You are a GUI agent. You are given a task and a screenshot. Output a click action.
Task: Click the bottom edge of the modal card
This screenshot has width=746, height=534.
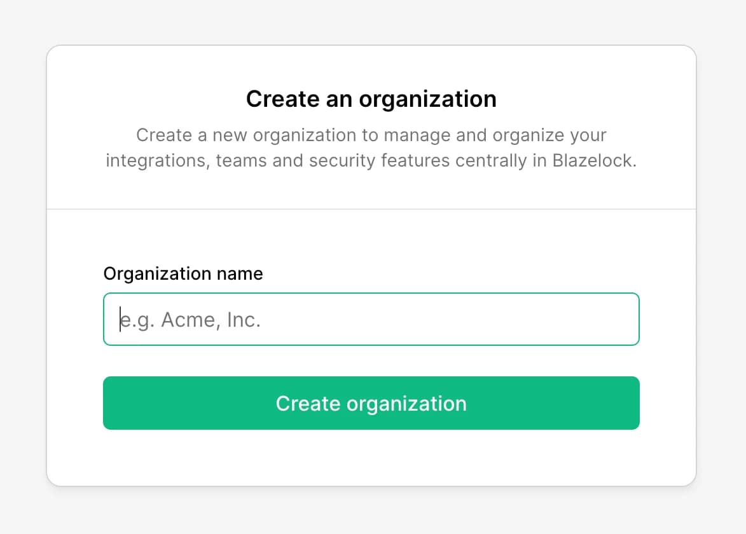pos(371,485)
